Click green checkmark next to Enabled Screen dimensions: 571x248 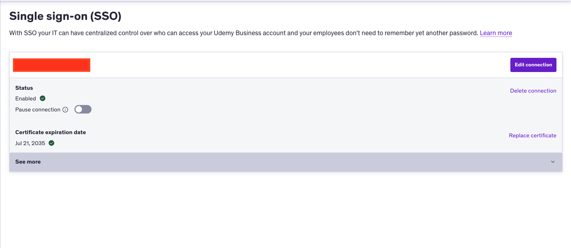[x=43, y=98]
